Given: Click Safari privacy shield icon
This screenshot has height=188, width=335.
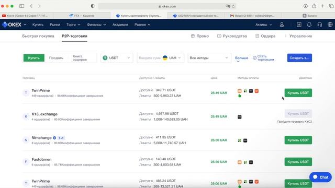Looking at the screenshot, I should click(x=93, y=6).
